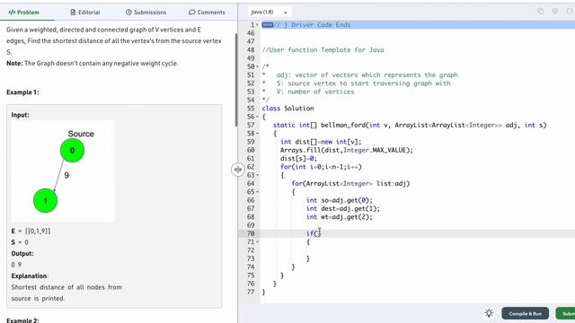Click '//User function Template for Java' comment
The height and width of the screenshot is (323, 575).
323,50
